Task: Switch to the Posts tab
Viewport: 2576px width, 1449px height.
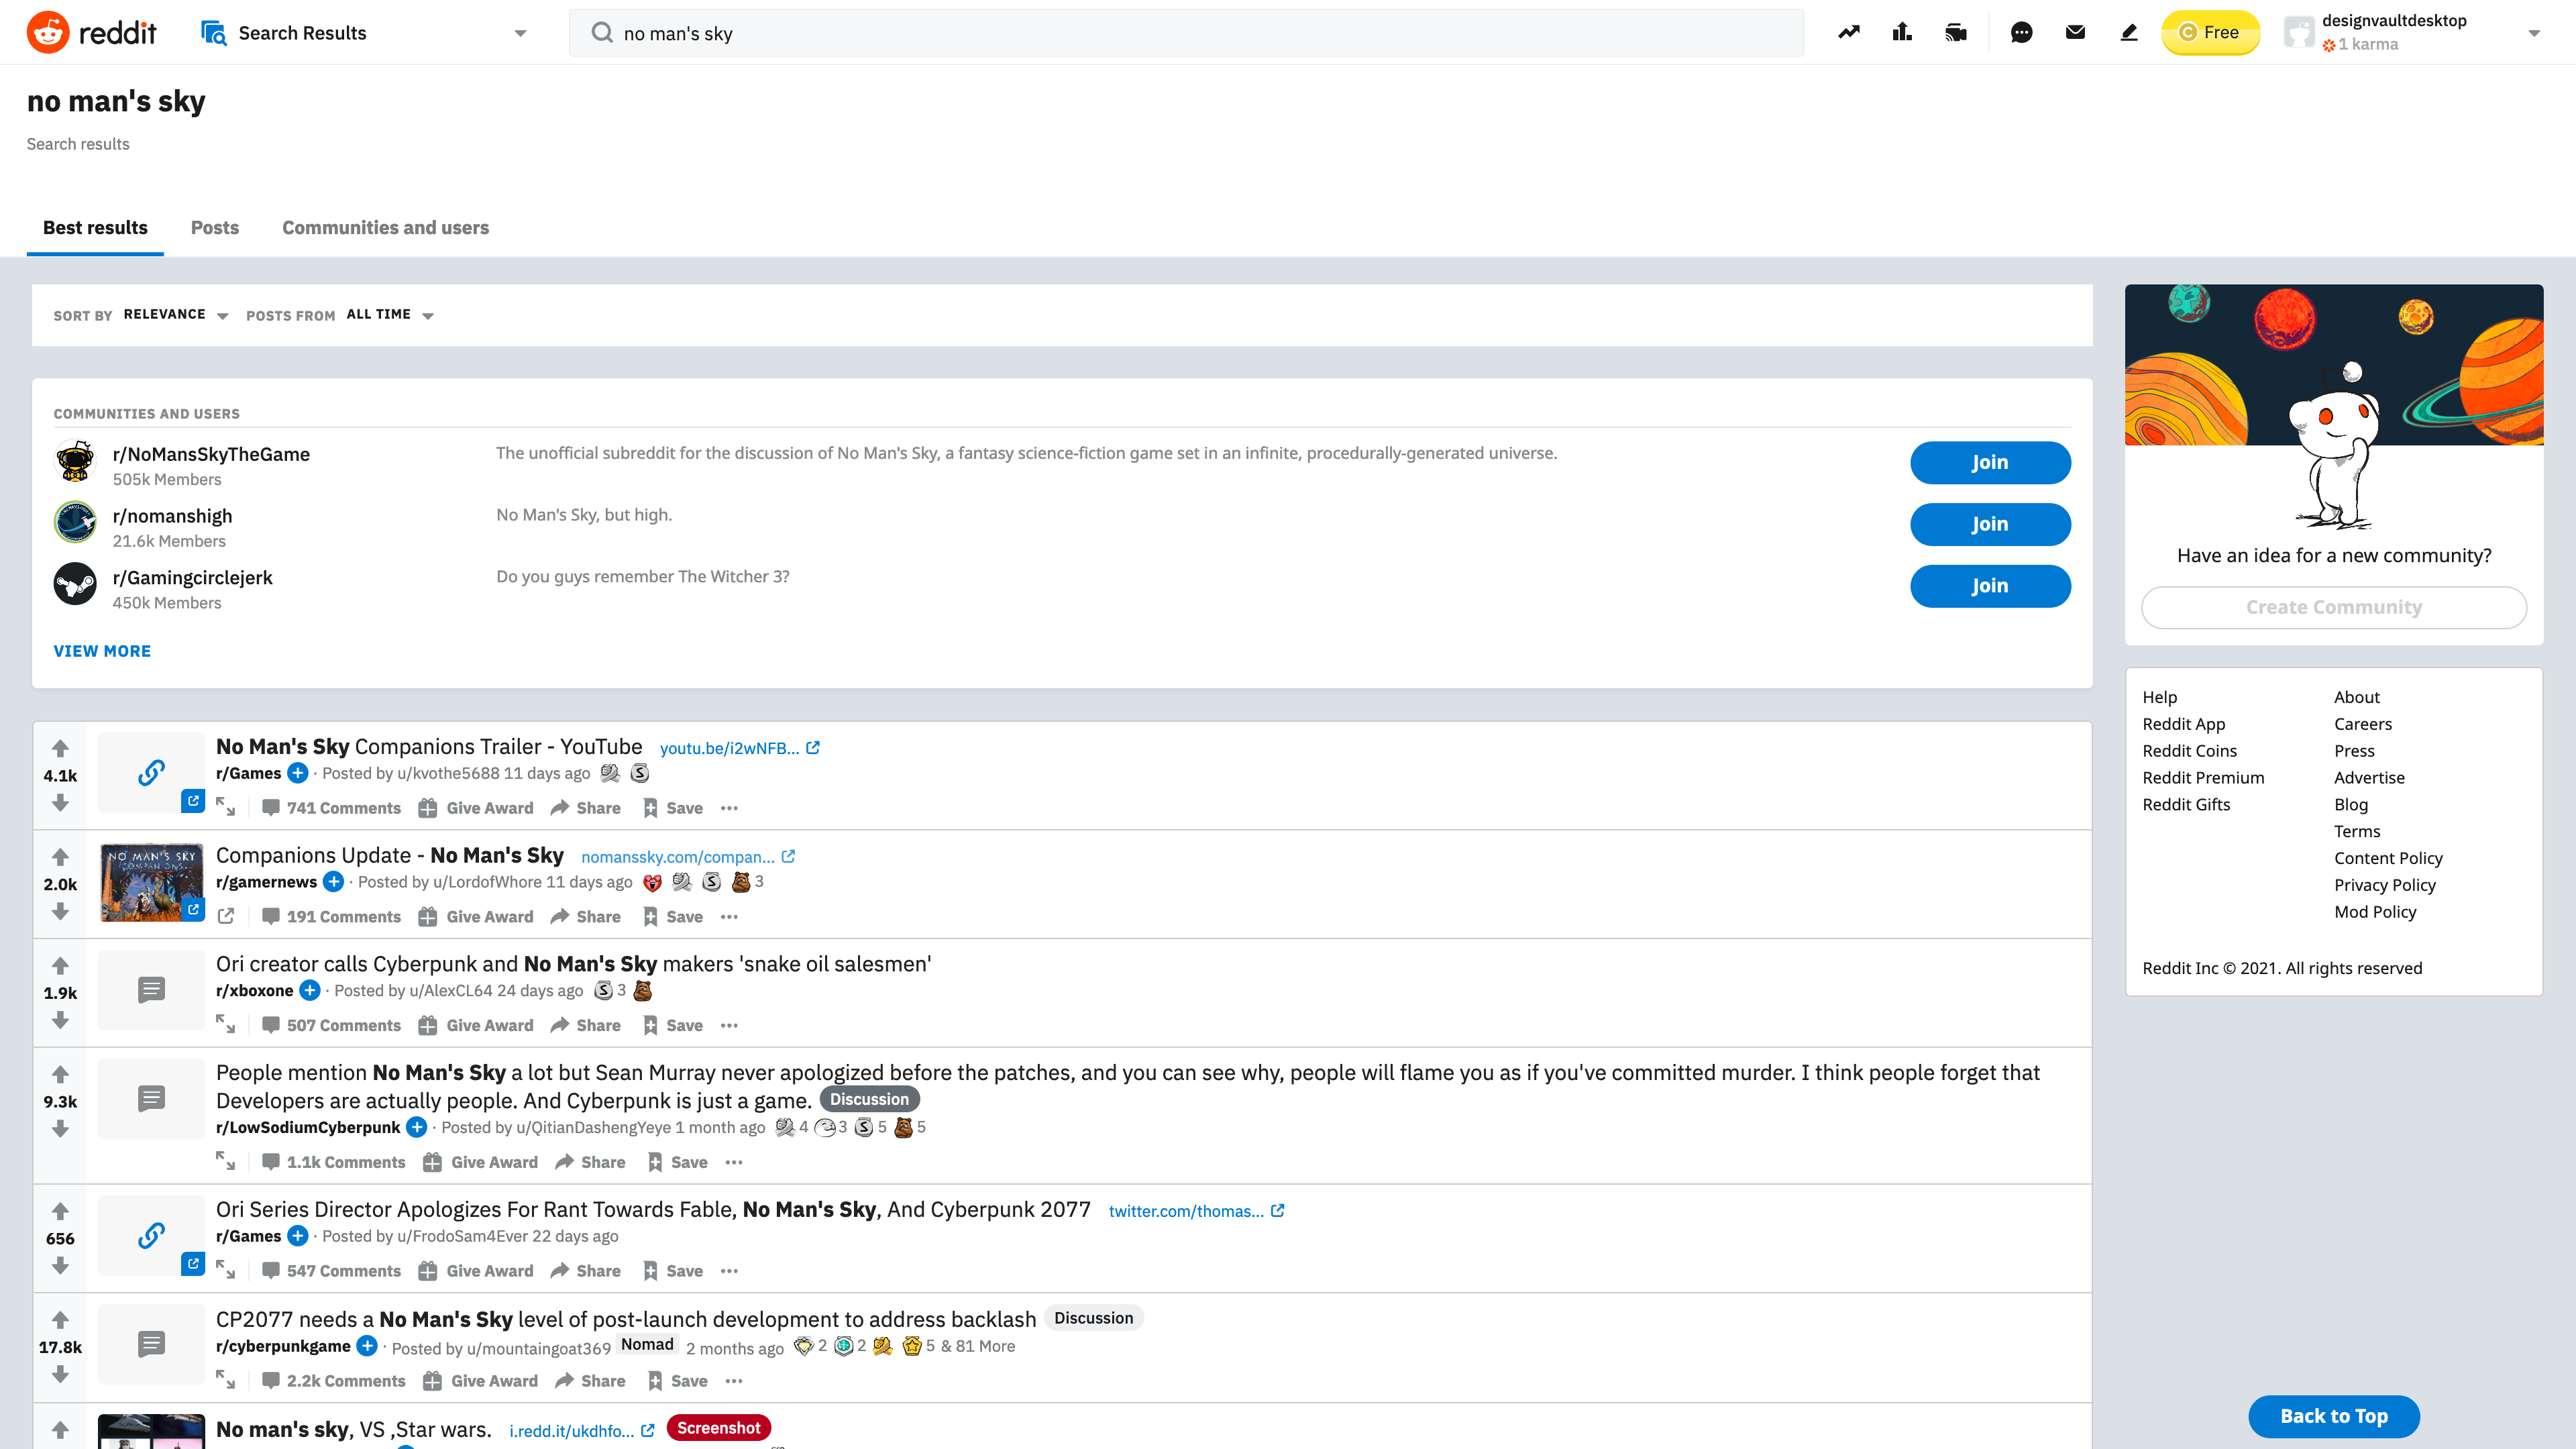Action: pyautogui.click(x=214, y=228)
